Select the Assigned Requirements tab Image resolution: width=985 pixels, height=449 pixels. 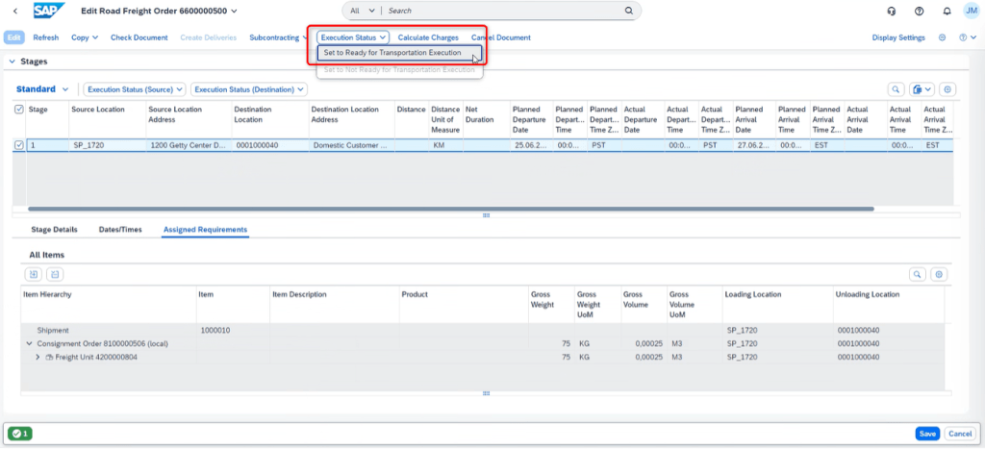[x=206, y=230]
